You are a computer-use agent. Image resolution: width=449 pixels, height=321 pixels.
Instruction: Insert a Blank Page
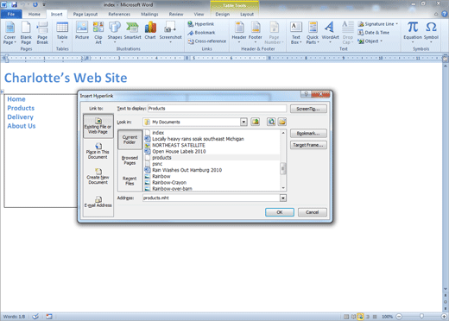point(26,33)
